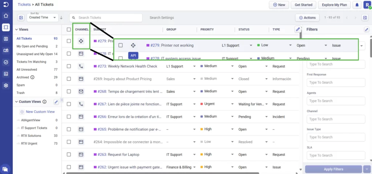Click the pencil icon next to Custom Views
This screenshot has width=372, height=174.
pos(56,102)
